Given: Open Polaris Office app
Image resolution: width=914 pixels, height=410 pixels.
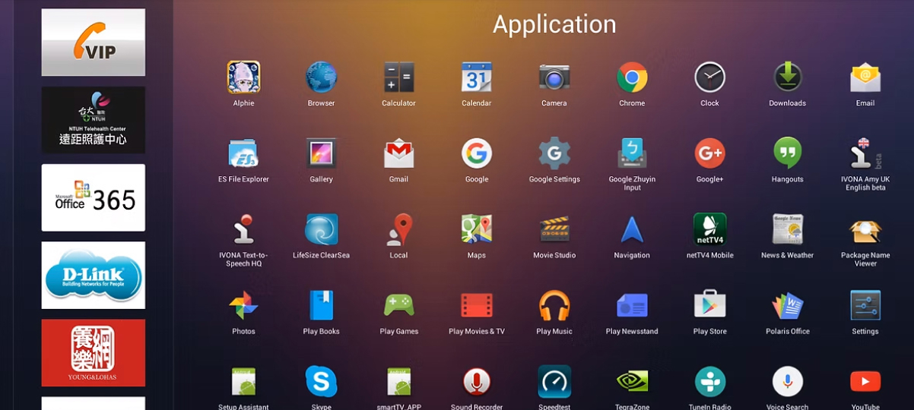Looking at the screenshot, I should [787, 305].
